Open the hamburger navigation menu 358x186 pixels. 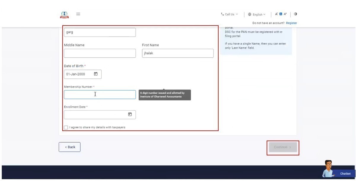point(78,14)
